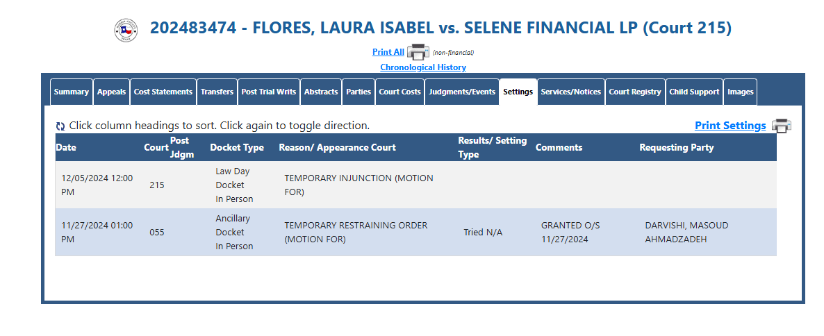
Task: Go to the Parties tab
Action: pyautogui.click(x=359, y=92)
